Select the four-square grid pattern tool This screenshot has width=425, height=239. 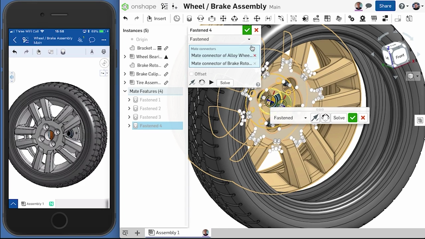(327, 19)
